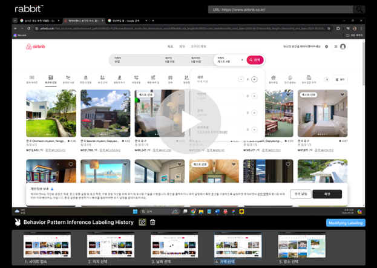The width and height of the screenshot is (377, 268).
Task: Switch to the third Google 검색 tab
Action: pos(128,21)
